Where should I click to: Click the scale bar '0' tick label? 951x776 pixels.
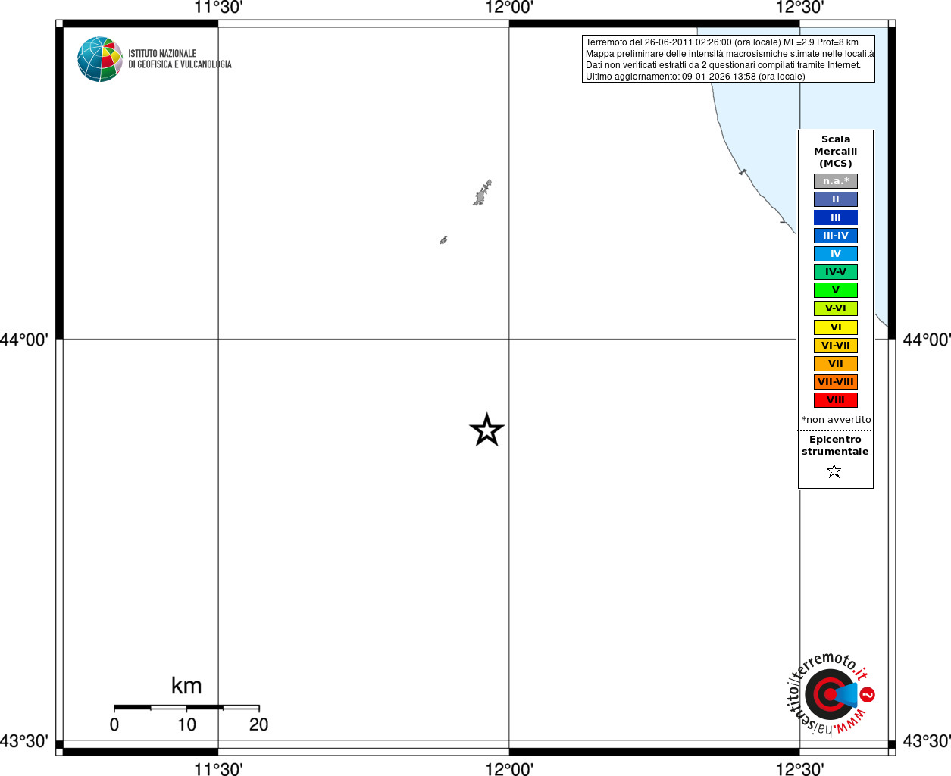114,724
